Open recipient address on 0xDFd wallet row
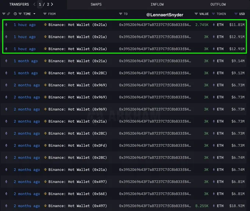Image resolution: width=250 pixels, height=211 pixels. [x=155, y=145]
